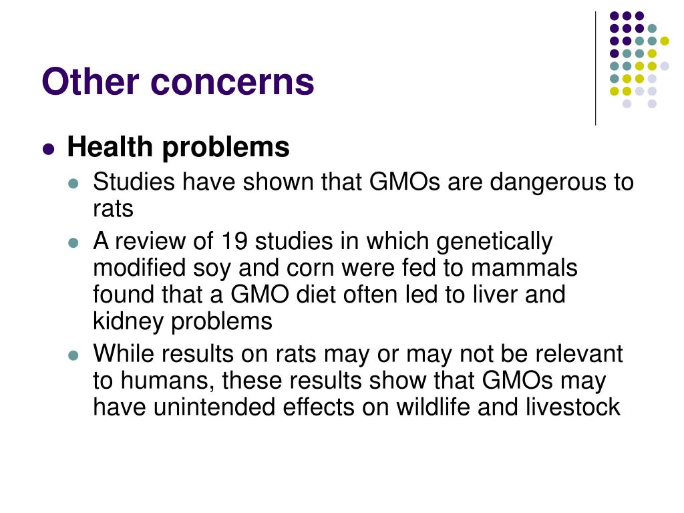Click the sentence 'Studies have shown that GMOs'
This screenshot has width=684, height=513.
click(267, 182)
